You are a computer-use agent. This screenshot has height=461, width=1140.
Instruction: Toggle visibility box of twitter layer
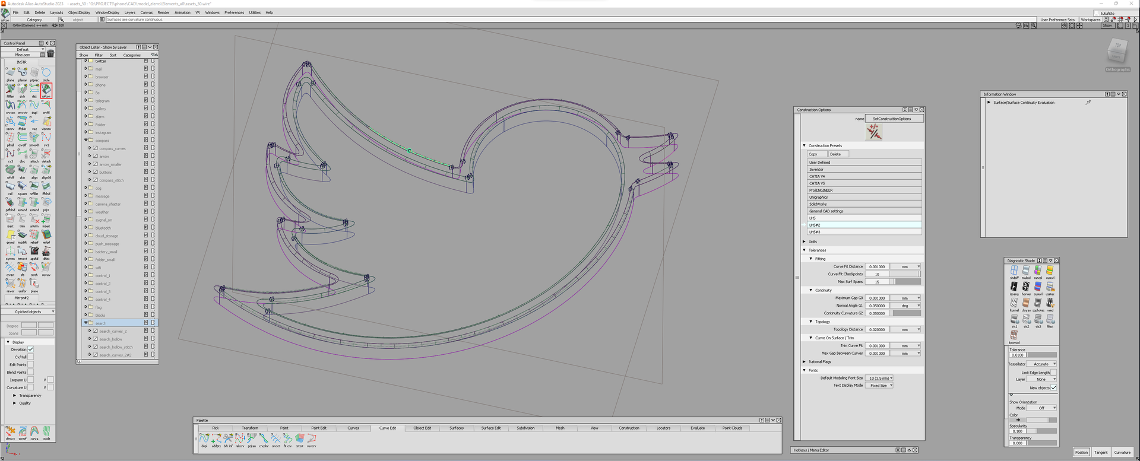coord(153,61)
